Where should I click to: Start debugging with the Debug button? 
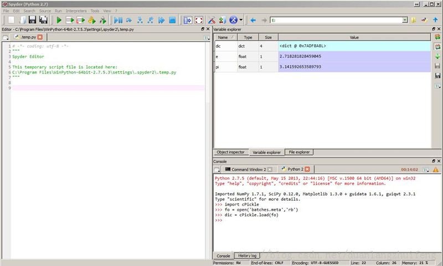(118, 20)
